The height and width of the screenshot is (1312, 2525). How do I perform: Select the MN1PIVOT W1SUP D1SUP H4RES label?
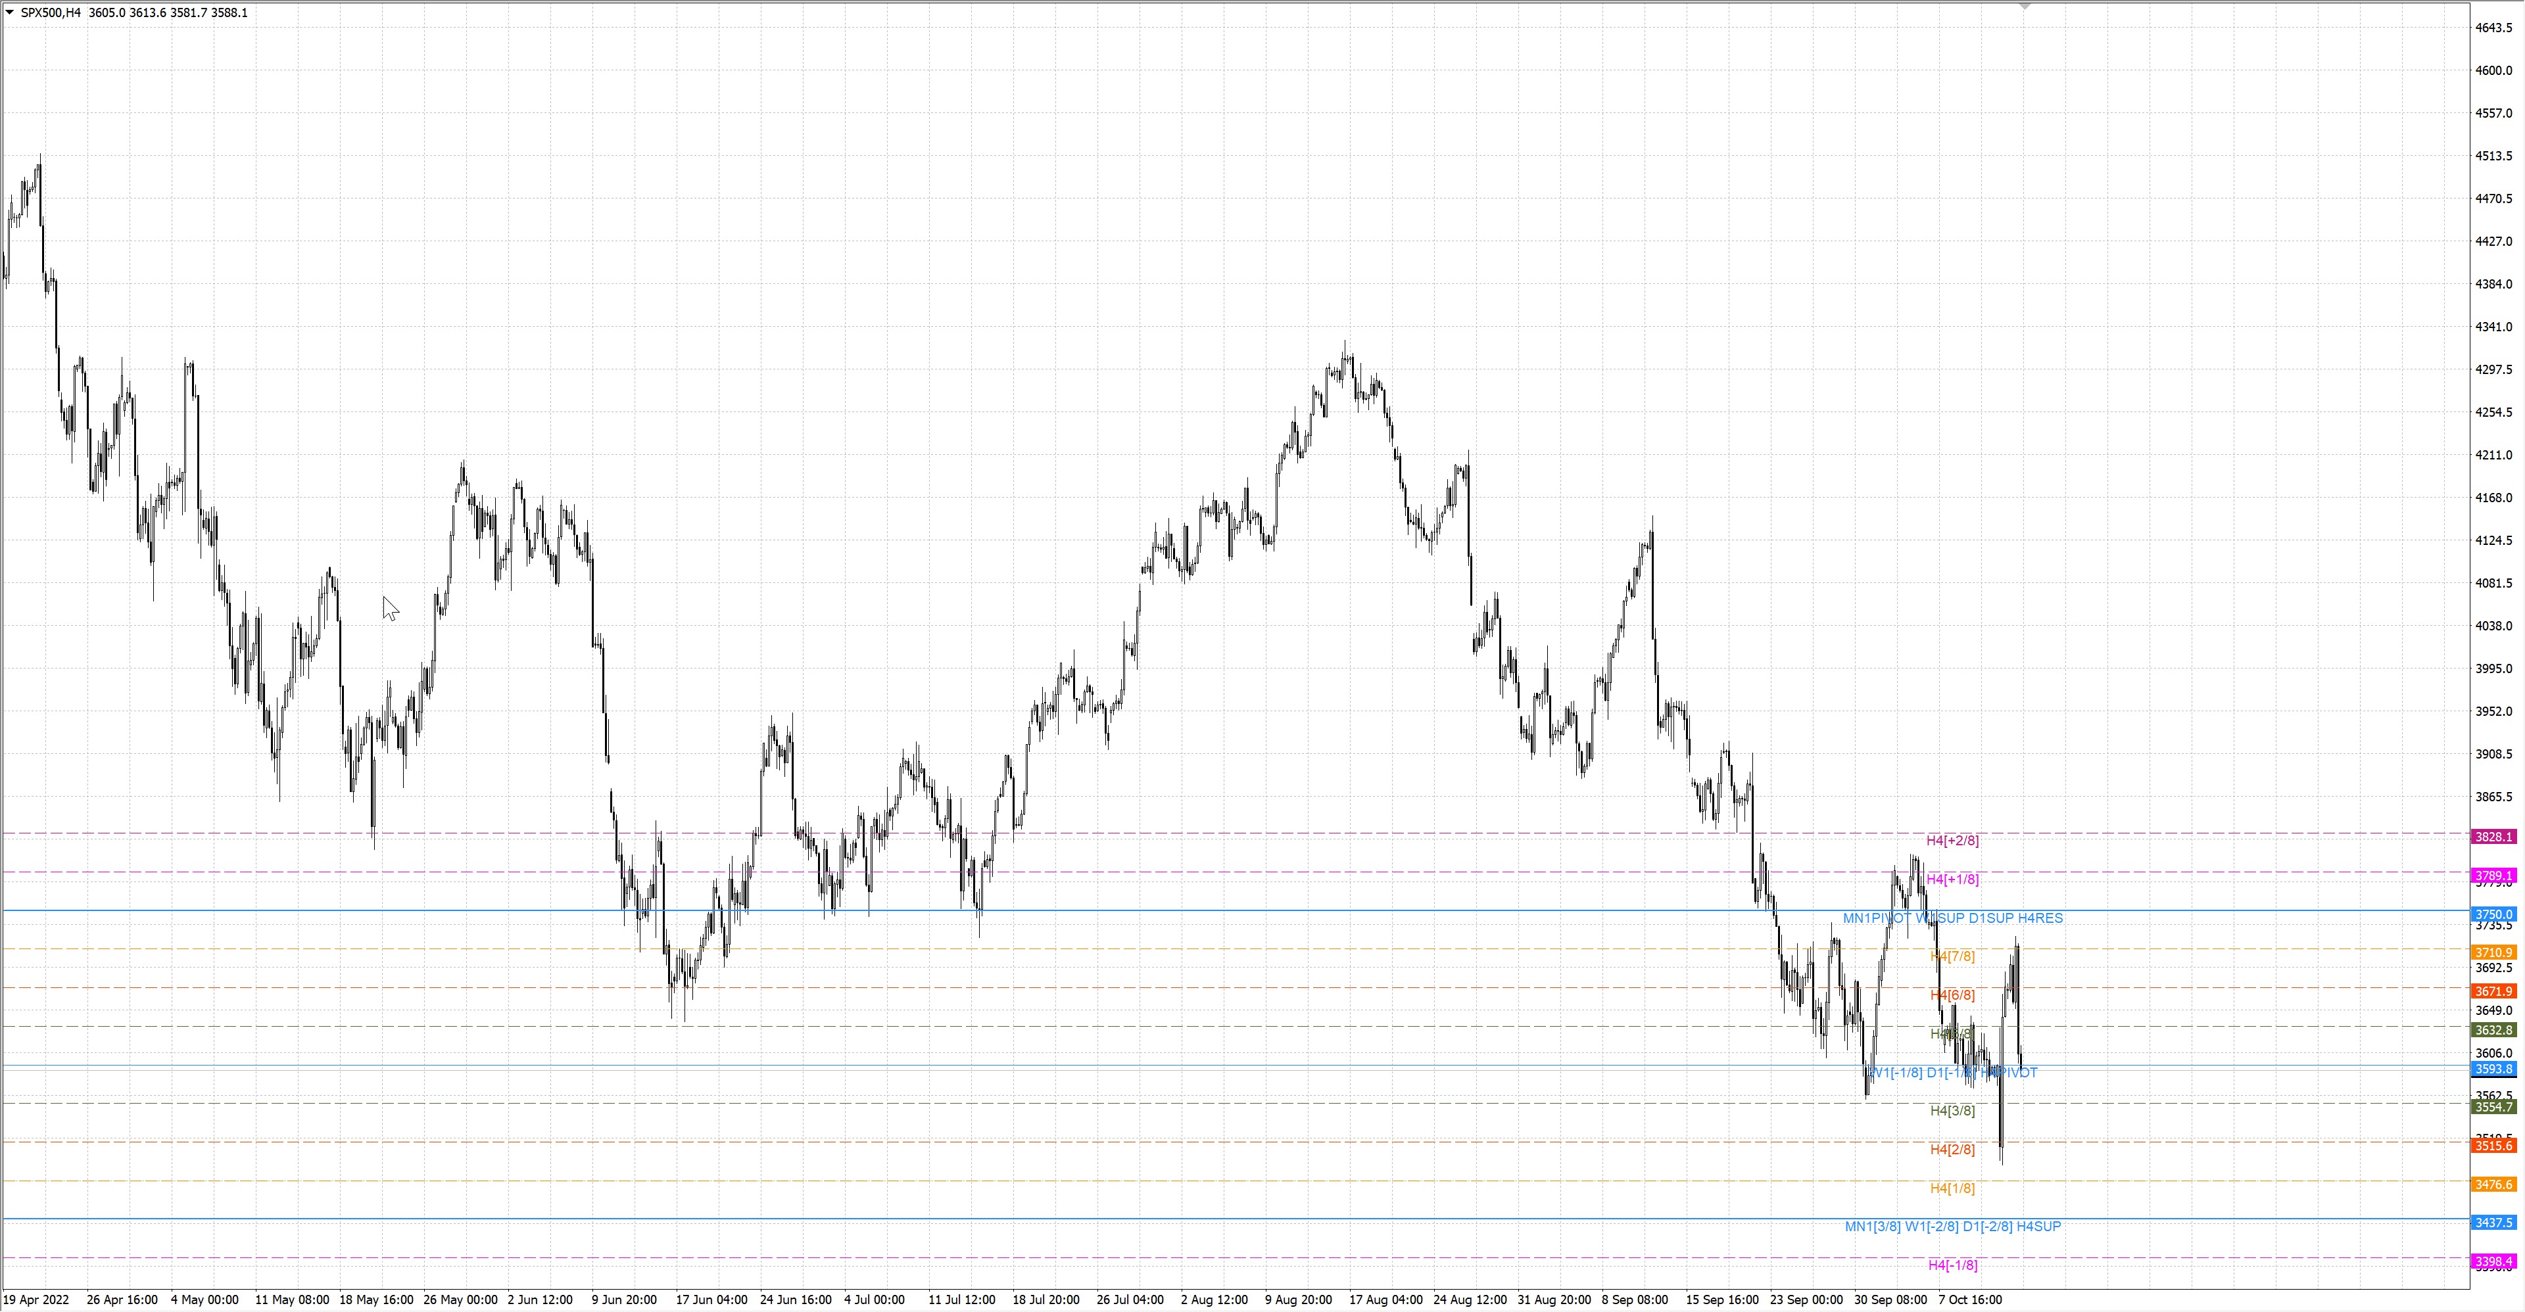click(1952, 918)
